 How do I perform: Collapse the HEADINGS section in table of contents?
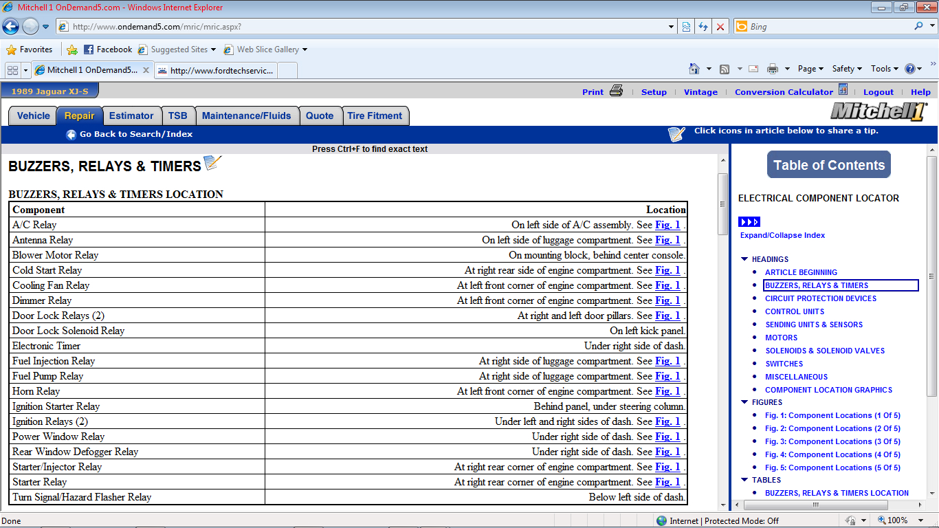click(744, 259)
